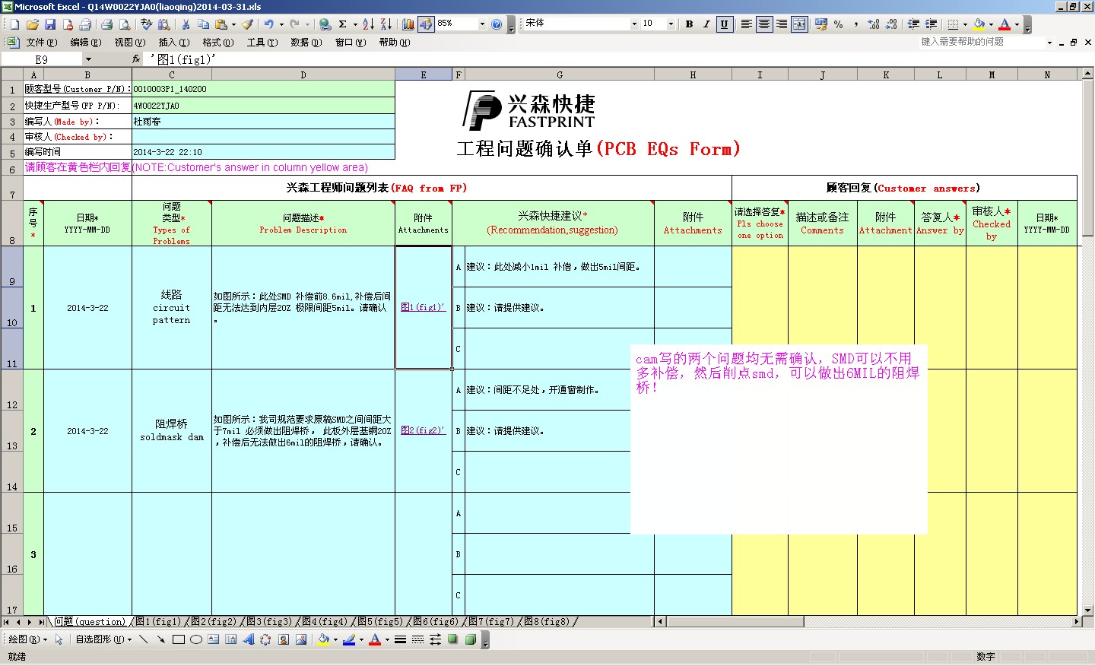Apply currency style icon

(821, 24)
